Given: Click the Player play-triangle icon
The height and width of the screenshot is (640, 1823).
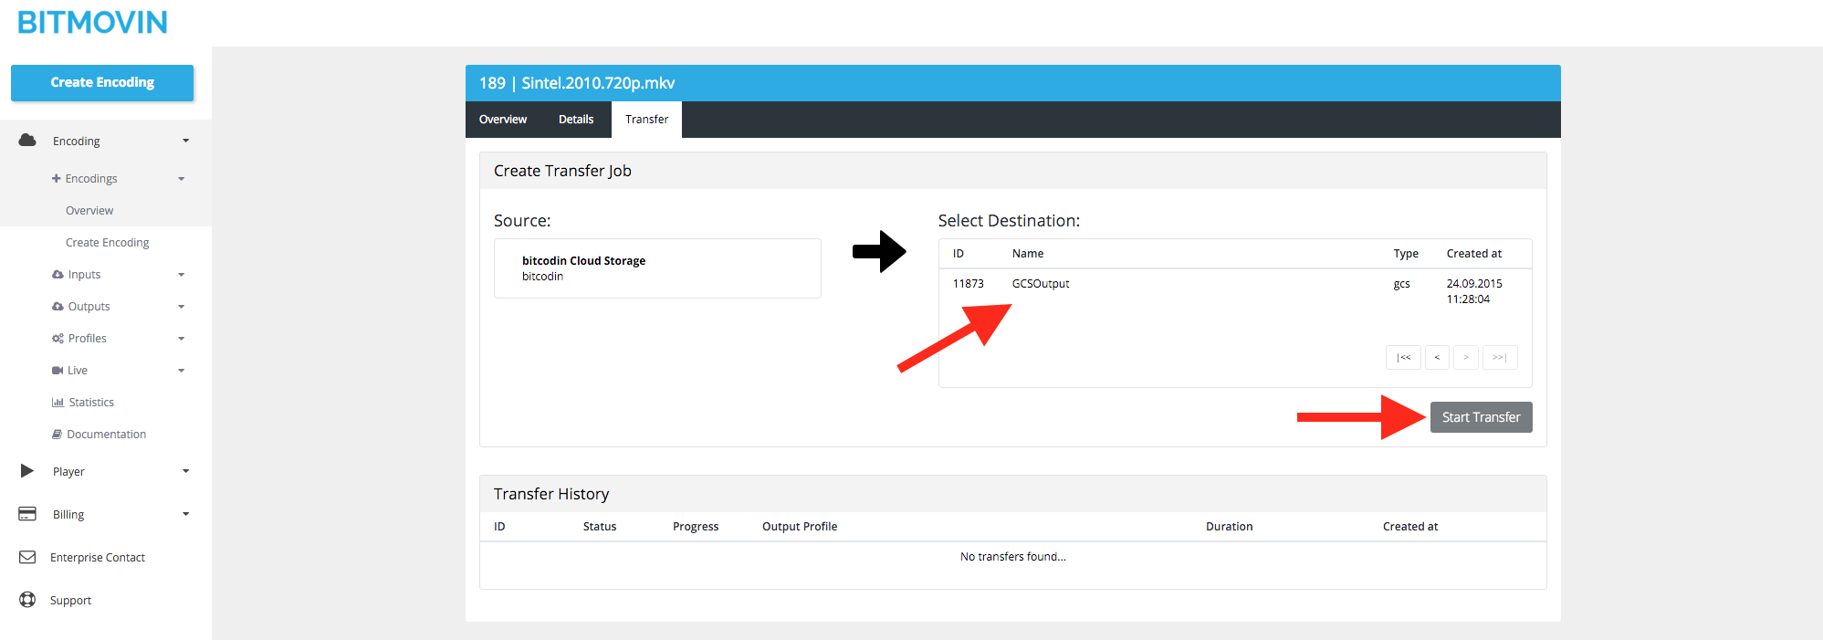Looking at the screenshot, I should pos(27,471).
